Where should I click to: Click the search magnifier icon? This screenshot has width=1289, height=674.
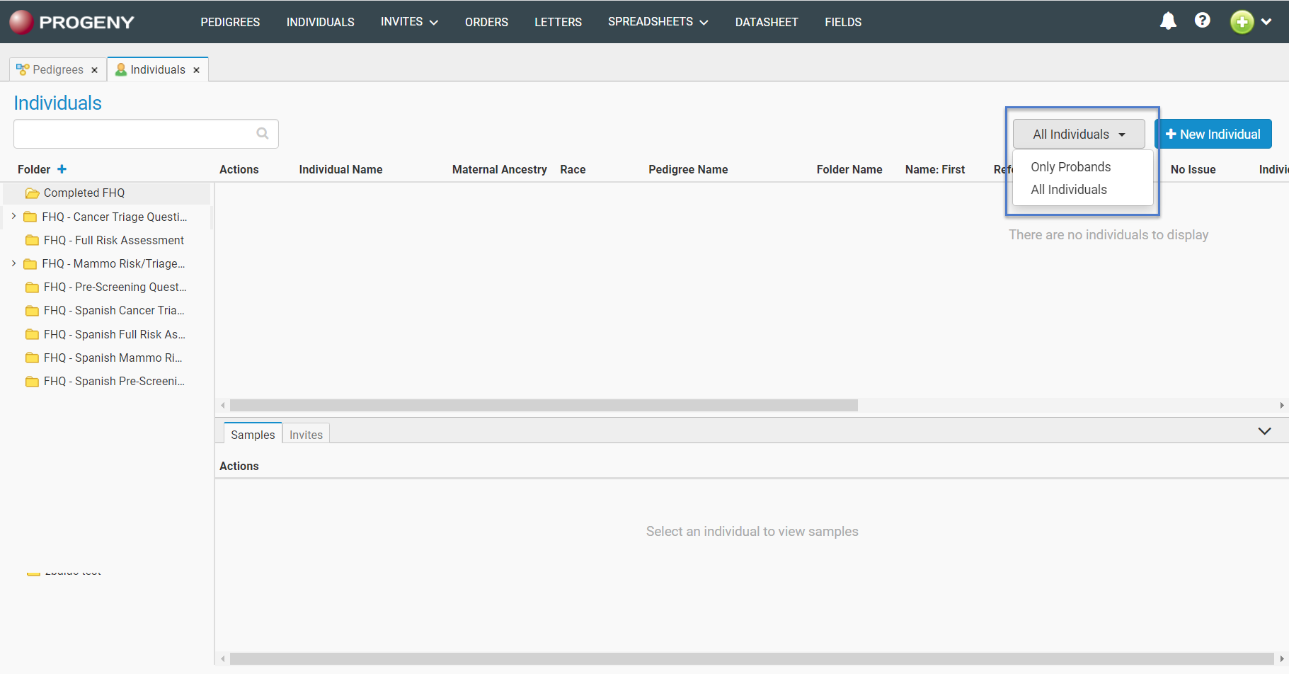pos(263,134)
